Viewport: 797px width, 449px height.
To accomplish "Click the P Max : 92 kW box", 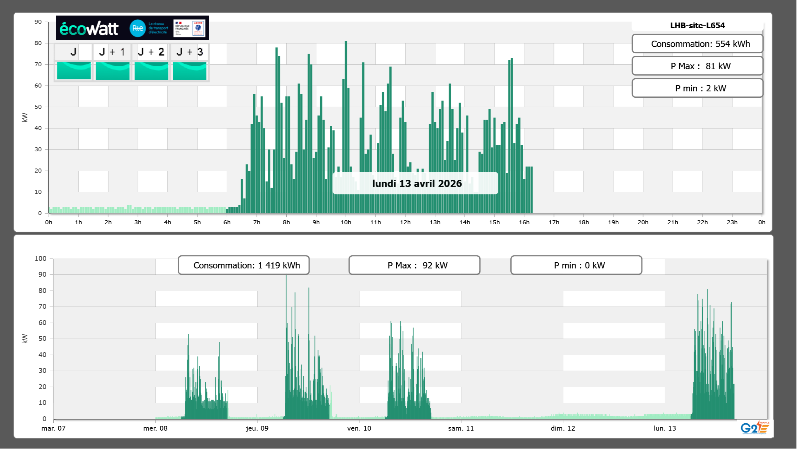I will 414,265.
